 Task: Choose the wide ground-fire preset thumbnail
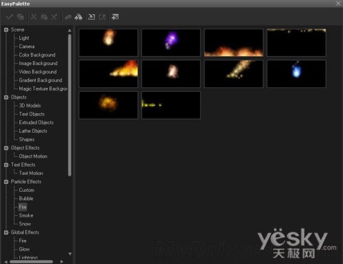tap(234, 43)
